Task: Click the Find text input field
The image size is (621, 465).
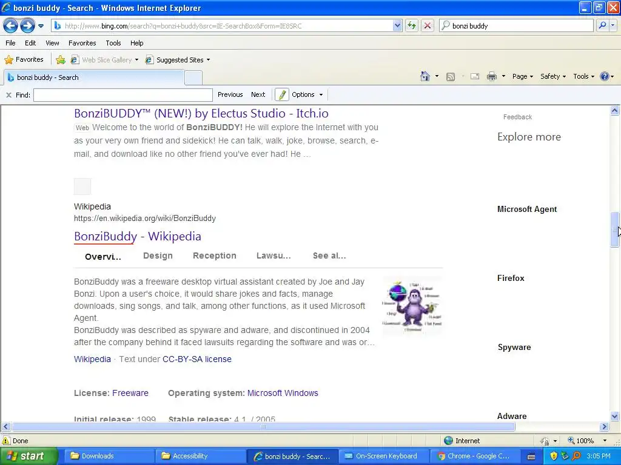Action: coord(123,95)
